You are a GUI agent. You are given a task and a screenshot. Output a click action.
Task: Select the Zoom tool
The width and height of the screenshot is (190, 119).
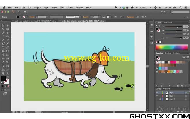coord(8,73)
